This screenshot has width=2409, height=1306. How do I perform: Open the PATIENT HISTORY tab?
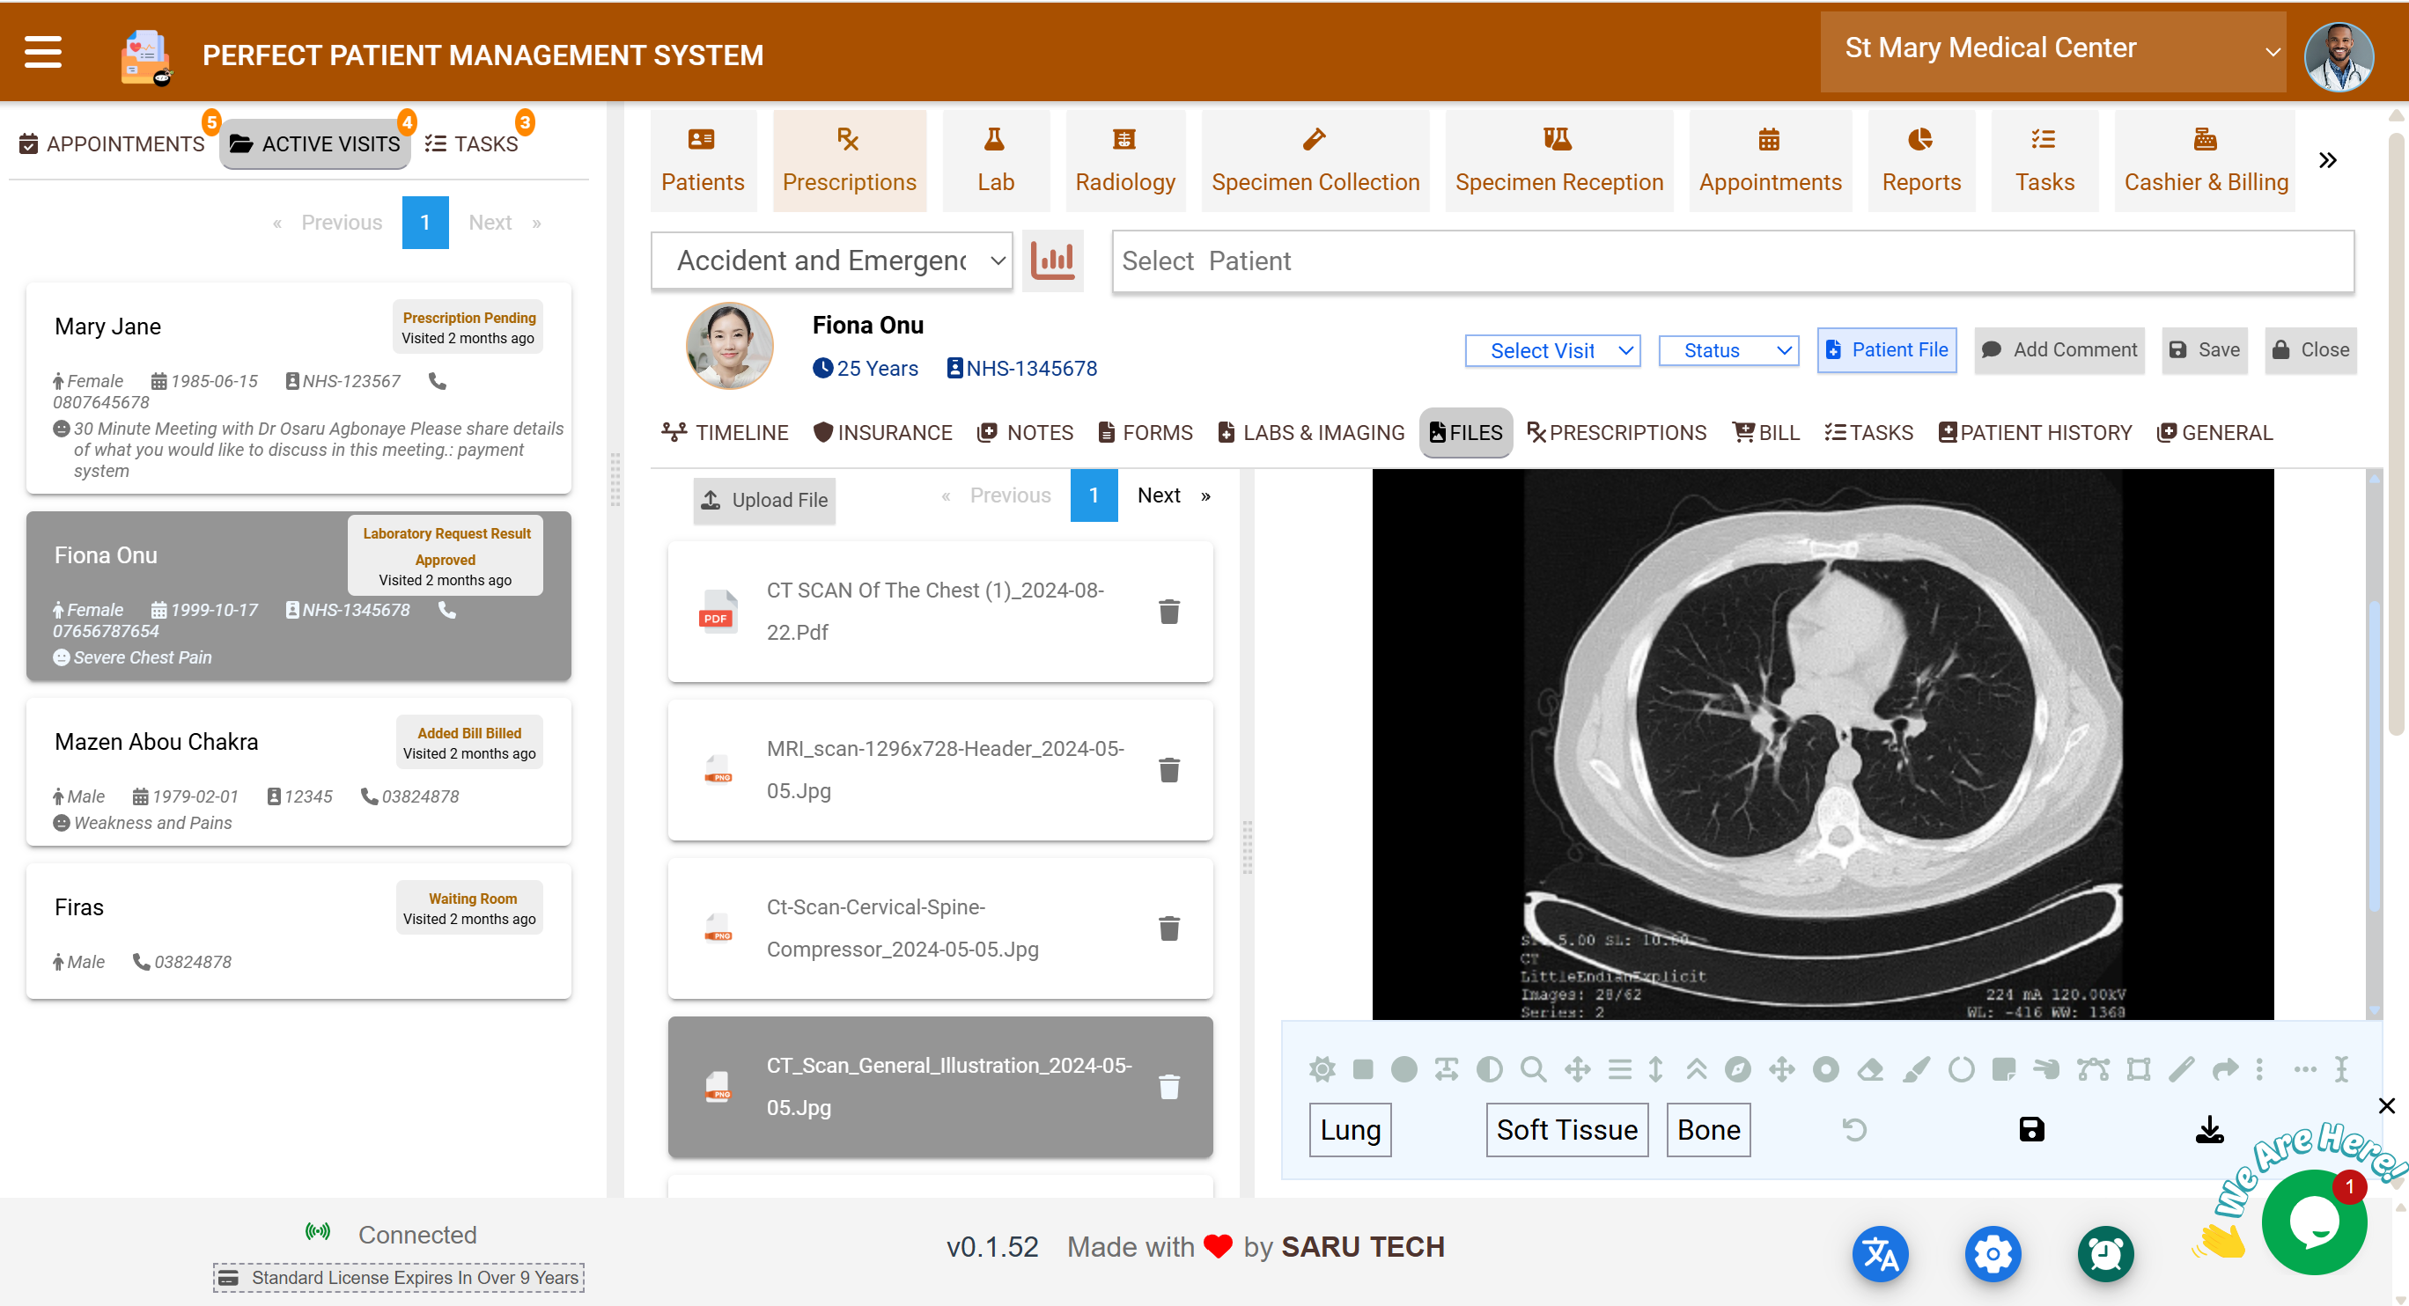tap(2035, 432)
